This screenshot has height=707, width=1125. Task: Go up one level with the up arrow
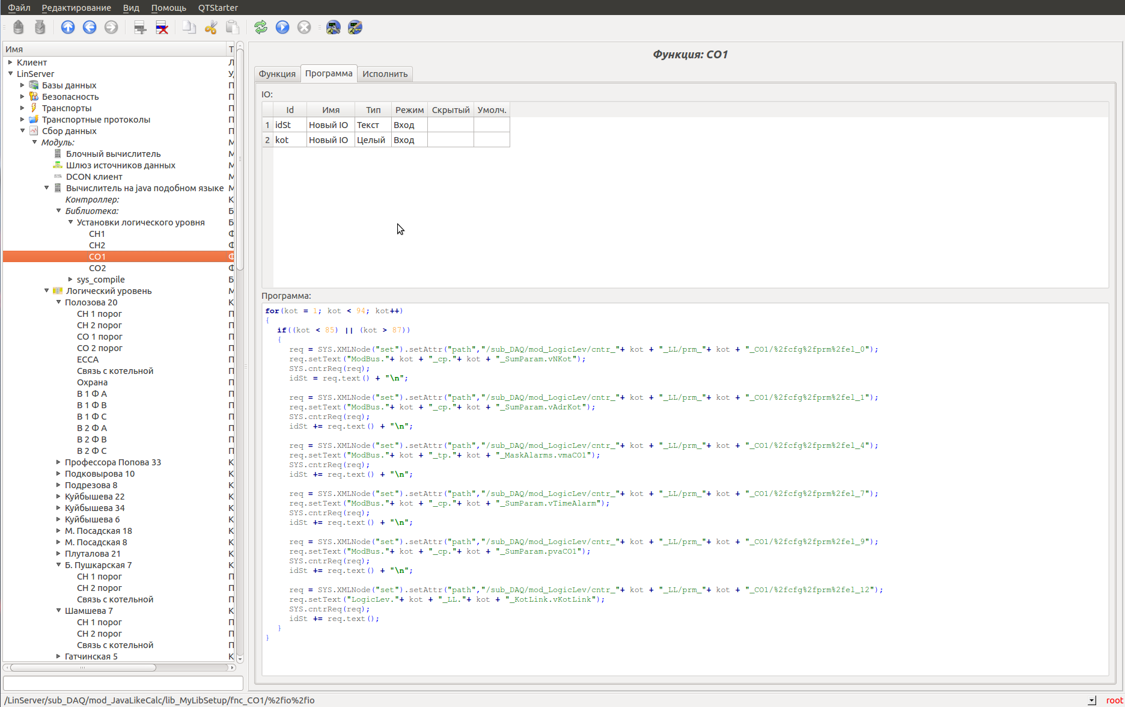[68, 27]
